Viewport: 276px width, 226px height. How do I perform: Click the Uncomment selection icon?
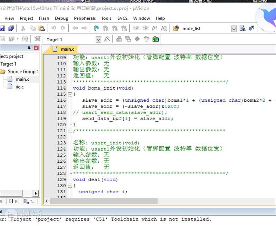[x=164, y=28]
